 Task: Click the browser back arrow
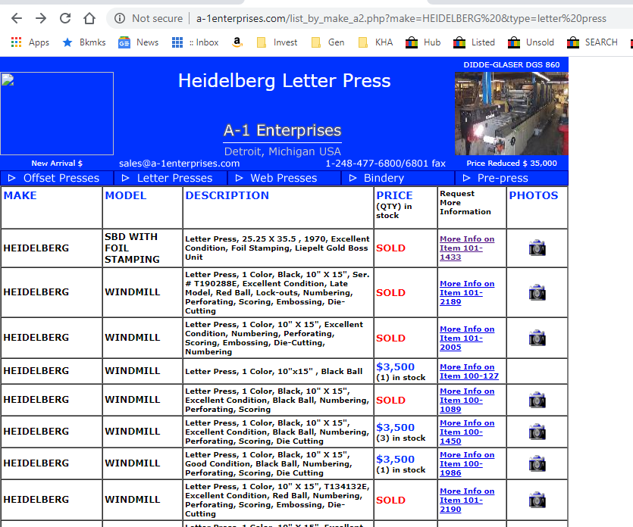(17, 18)
